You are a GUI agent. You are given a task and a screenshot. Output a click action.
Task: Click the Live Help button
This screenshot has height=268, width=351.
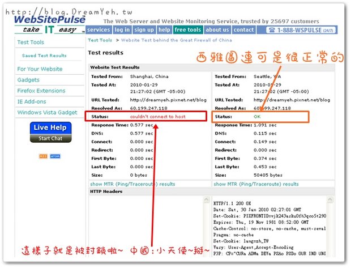(50, 128)
